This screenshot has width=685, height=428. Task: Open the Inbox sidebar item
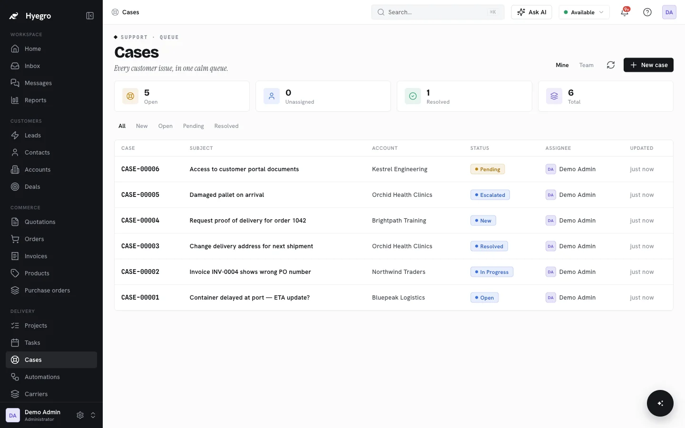[x=51, y=66]
